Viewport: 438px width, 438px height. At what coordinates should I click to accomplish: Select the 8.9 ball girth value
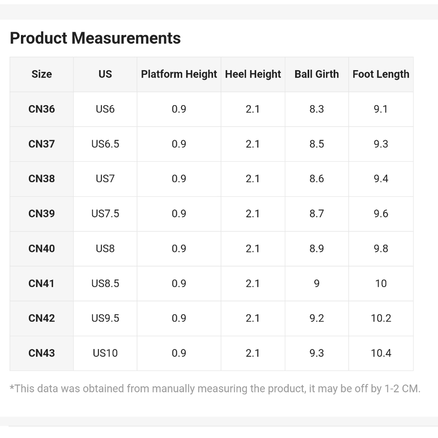click(317, 249)
